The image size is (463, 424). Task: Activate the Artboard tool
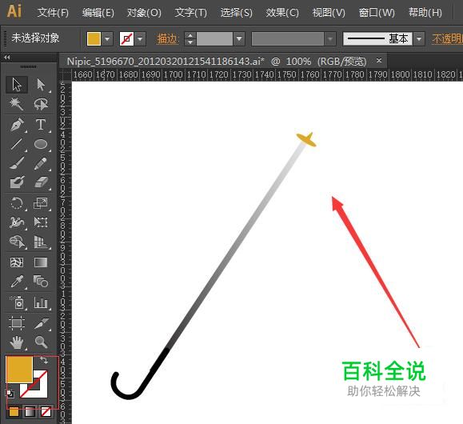coord(17,322)
